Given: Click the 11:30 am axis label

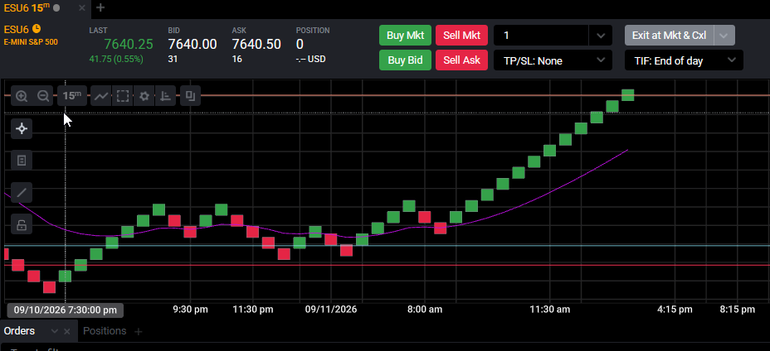Looking at the screenshot, I should pos(549,310).
